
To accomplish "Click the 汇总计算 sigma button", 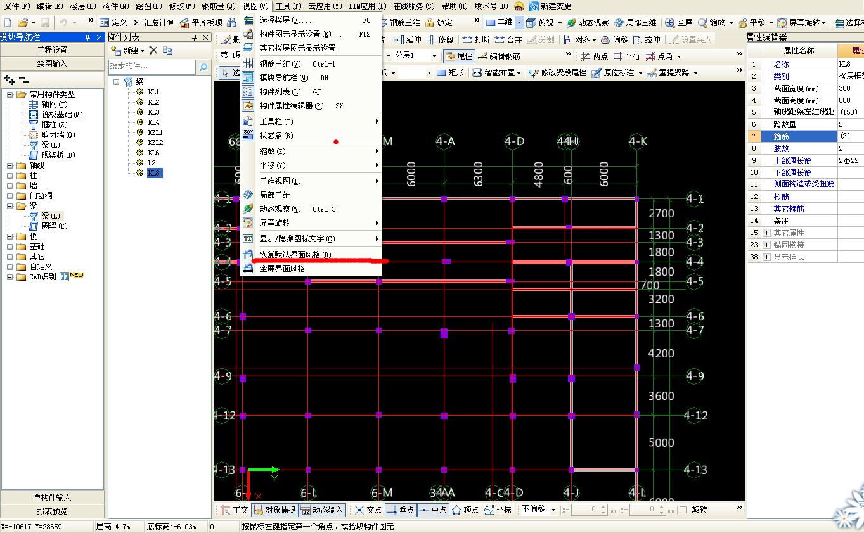I will pyautogui.click(x=153, y=22).
